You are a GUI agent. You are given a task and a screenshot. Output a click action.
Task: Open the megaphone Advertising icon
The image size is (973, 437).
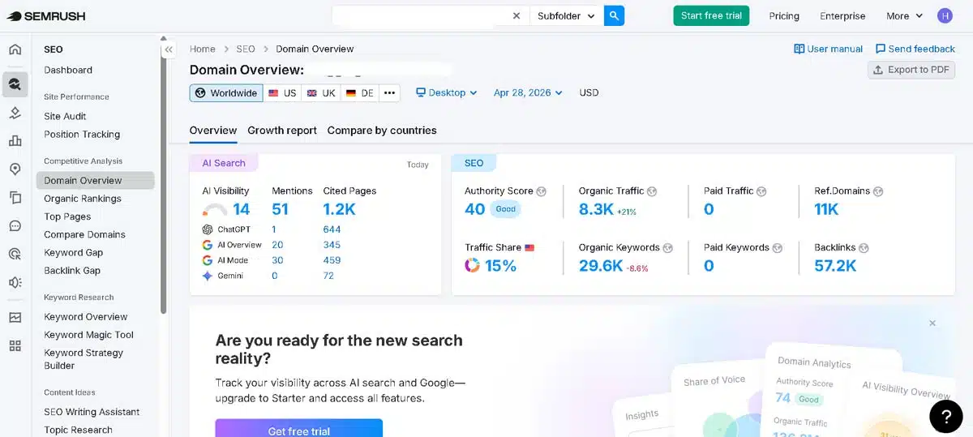[15, 282]
